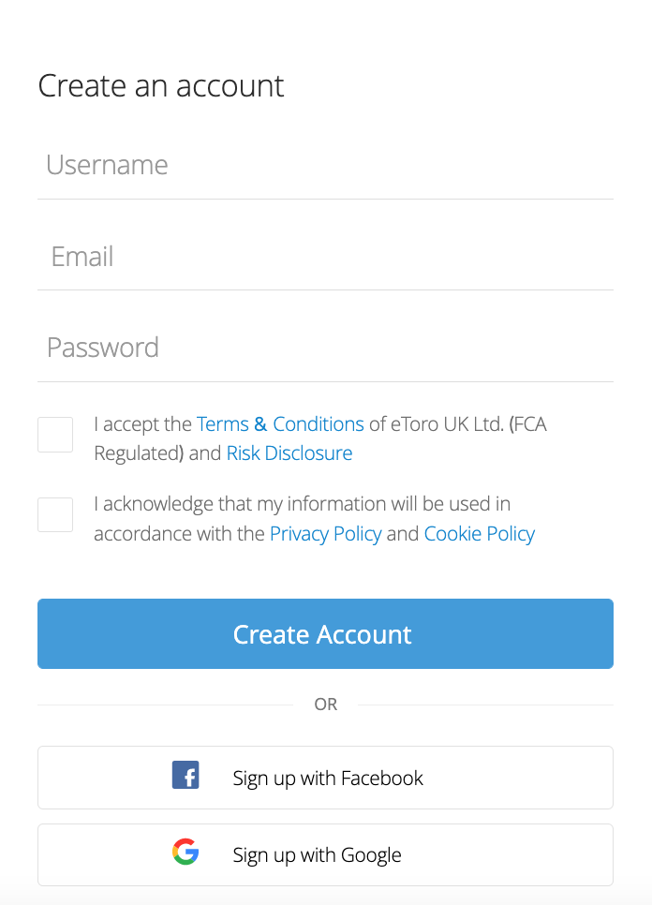Check the privacy acknowledgment checkbox
Screen dimensions: 652x905
55,515
